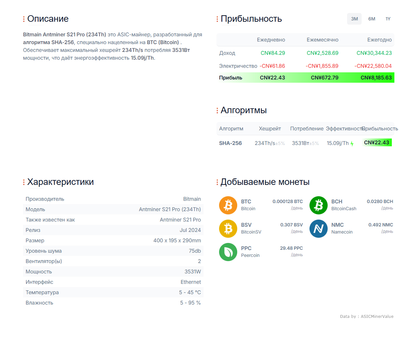This screenshot has width=420, height=337.
Task: Click temperature value 5 - 45 °C
Action: [x=190, y=292]
